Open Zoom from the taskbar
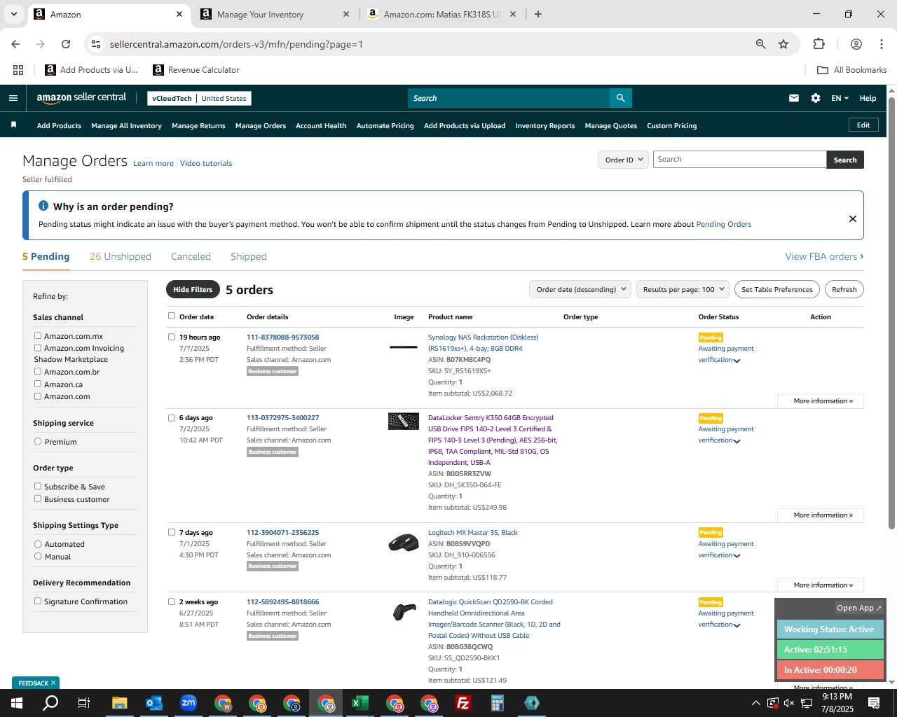This screenshot has width=897, height=717. (188, 703)
